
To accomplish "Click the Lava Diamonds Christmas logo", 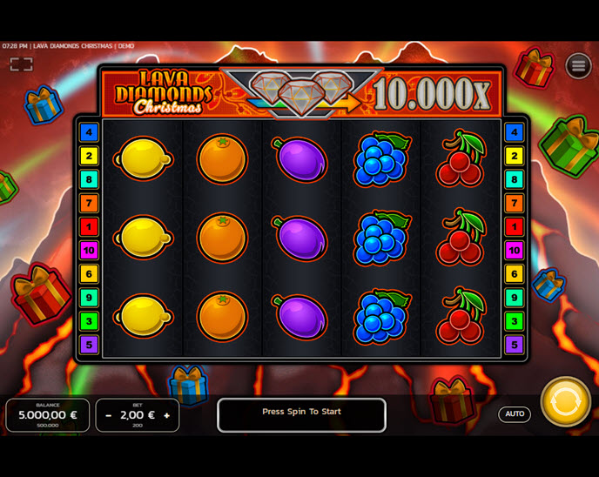I will point(164,93).
